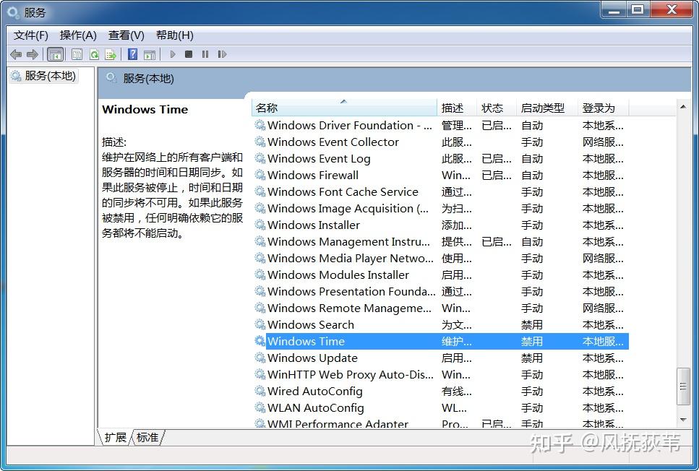Open the 文件(F) menu
The image size is (699, 471).
click(x=31, y=35)
